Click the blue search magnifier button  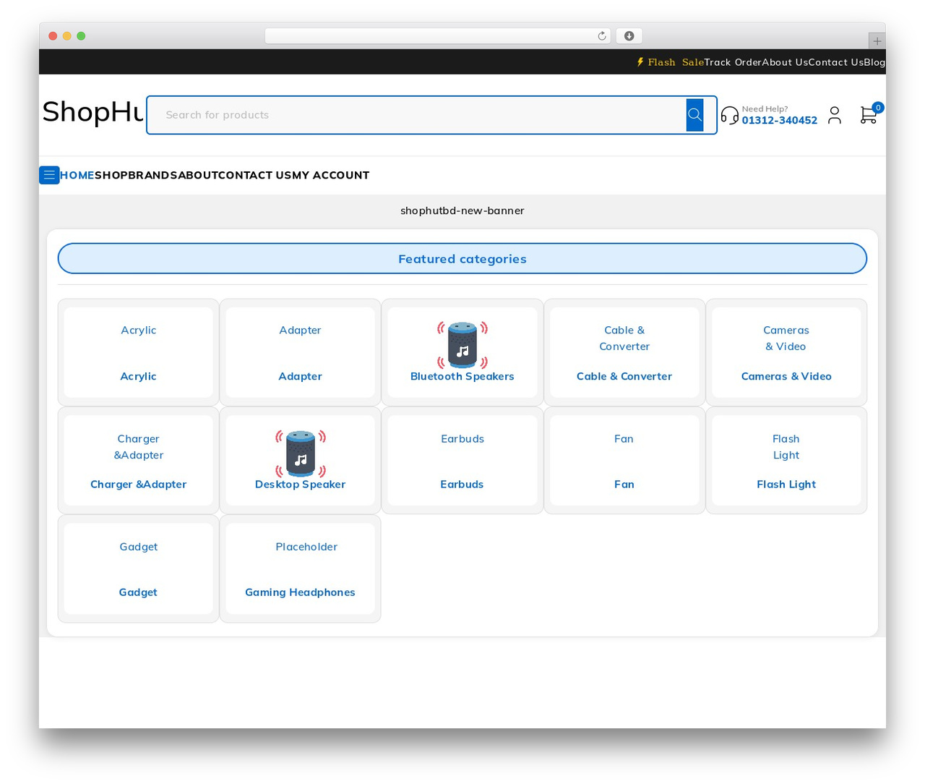pyautogui.click(x=694, y=115)
